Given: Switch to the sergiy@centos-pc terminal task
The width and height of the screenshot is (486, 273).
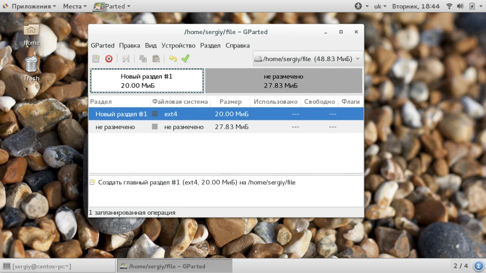Looking at the screenshot, I should [x=58, y=266].
